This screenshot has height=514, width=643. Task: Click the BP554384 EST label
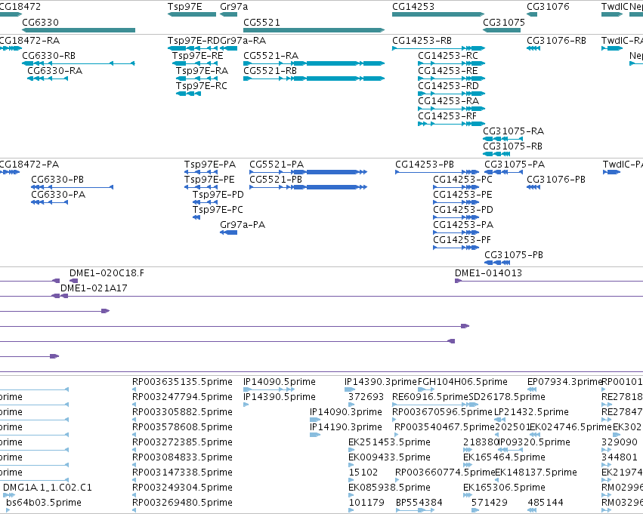pyautogui.click(x=419, y=503)
